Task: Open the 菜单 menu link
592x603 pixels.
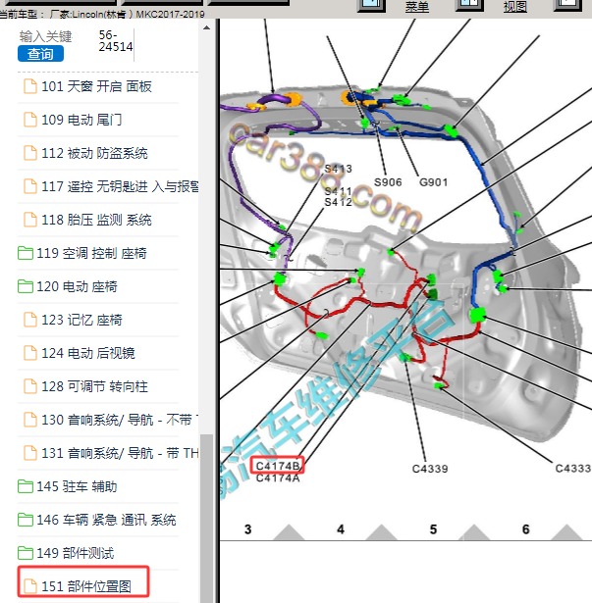Action: click(x=417, y=6)
